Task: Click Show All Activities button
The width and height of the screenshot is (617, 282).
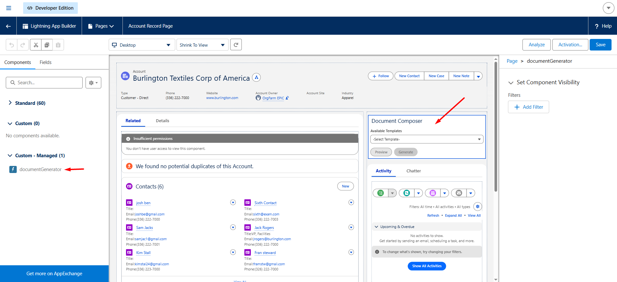Action: coord(427,266)
